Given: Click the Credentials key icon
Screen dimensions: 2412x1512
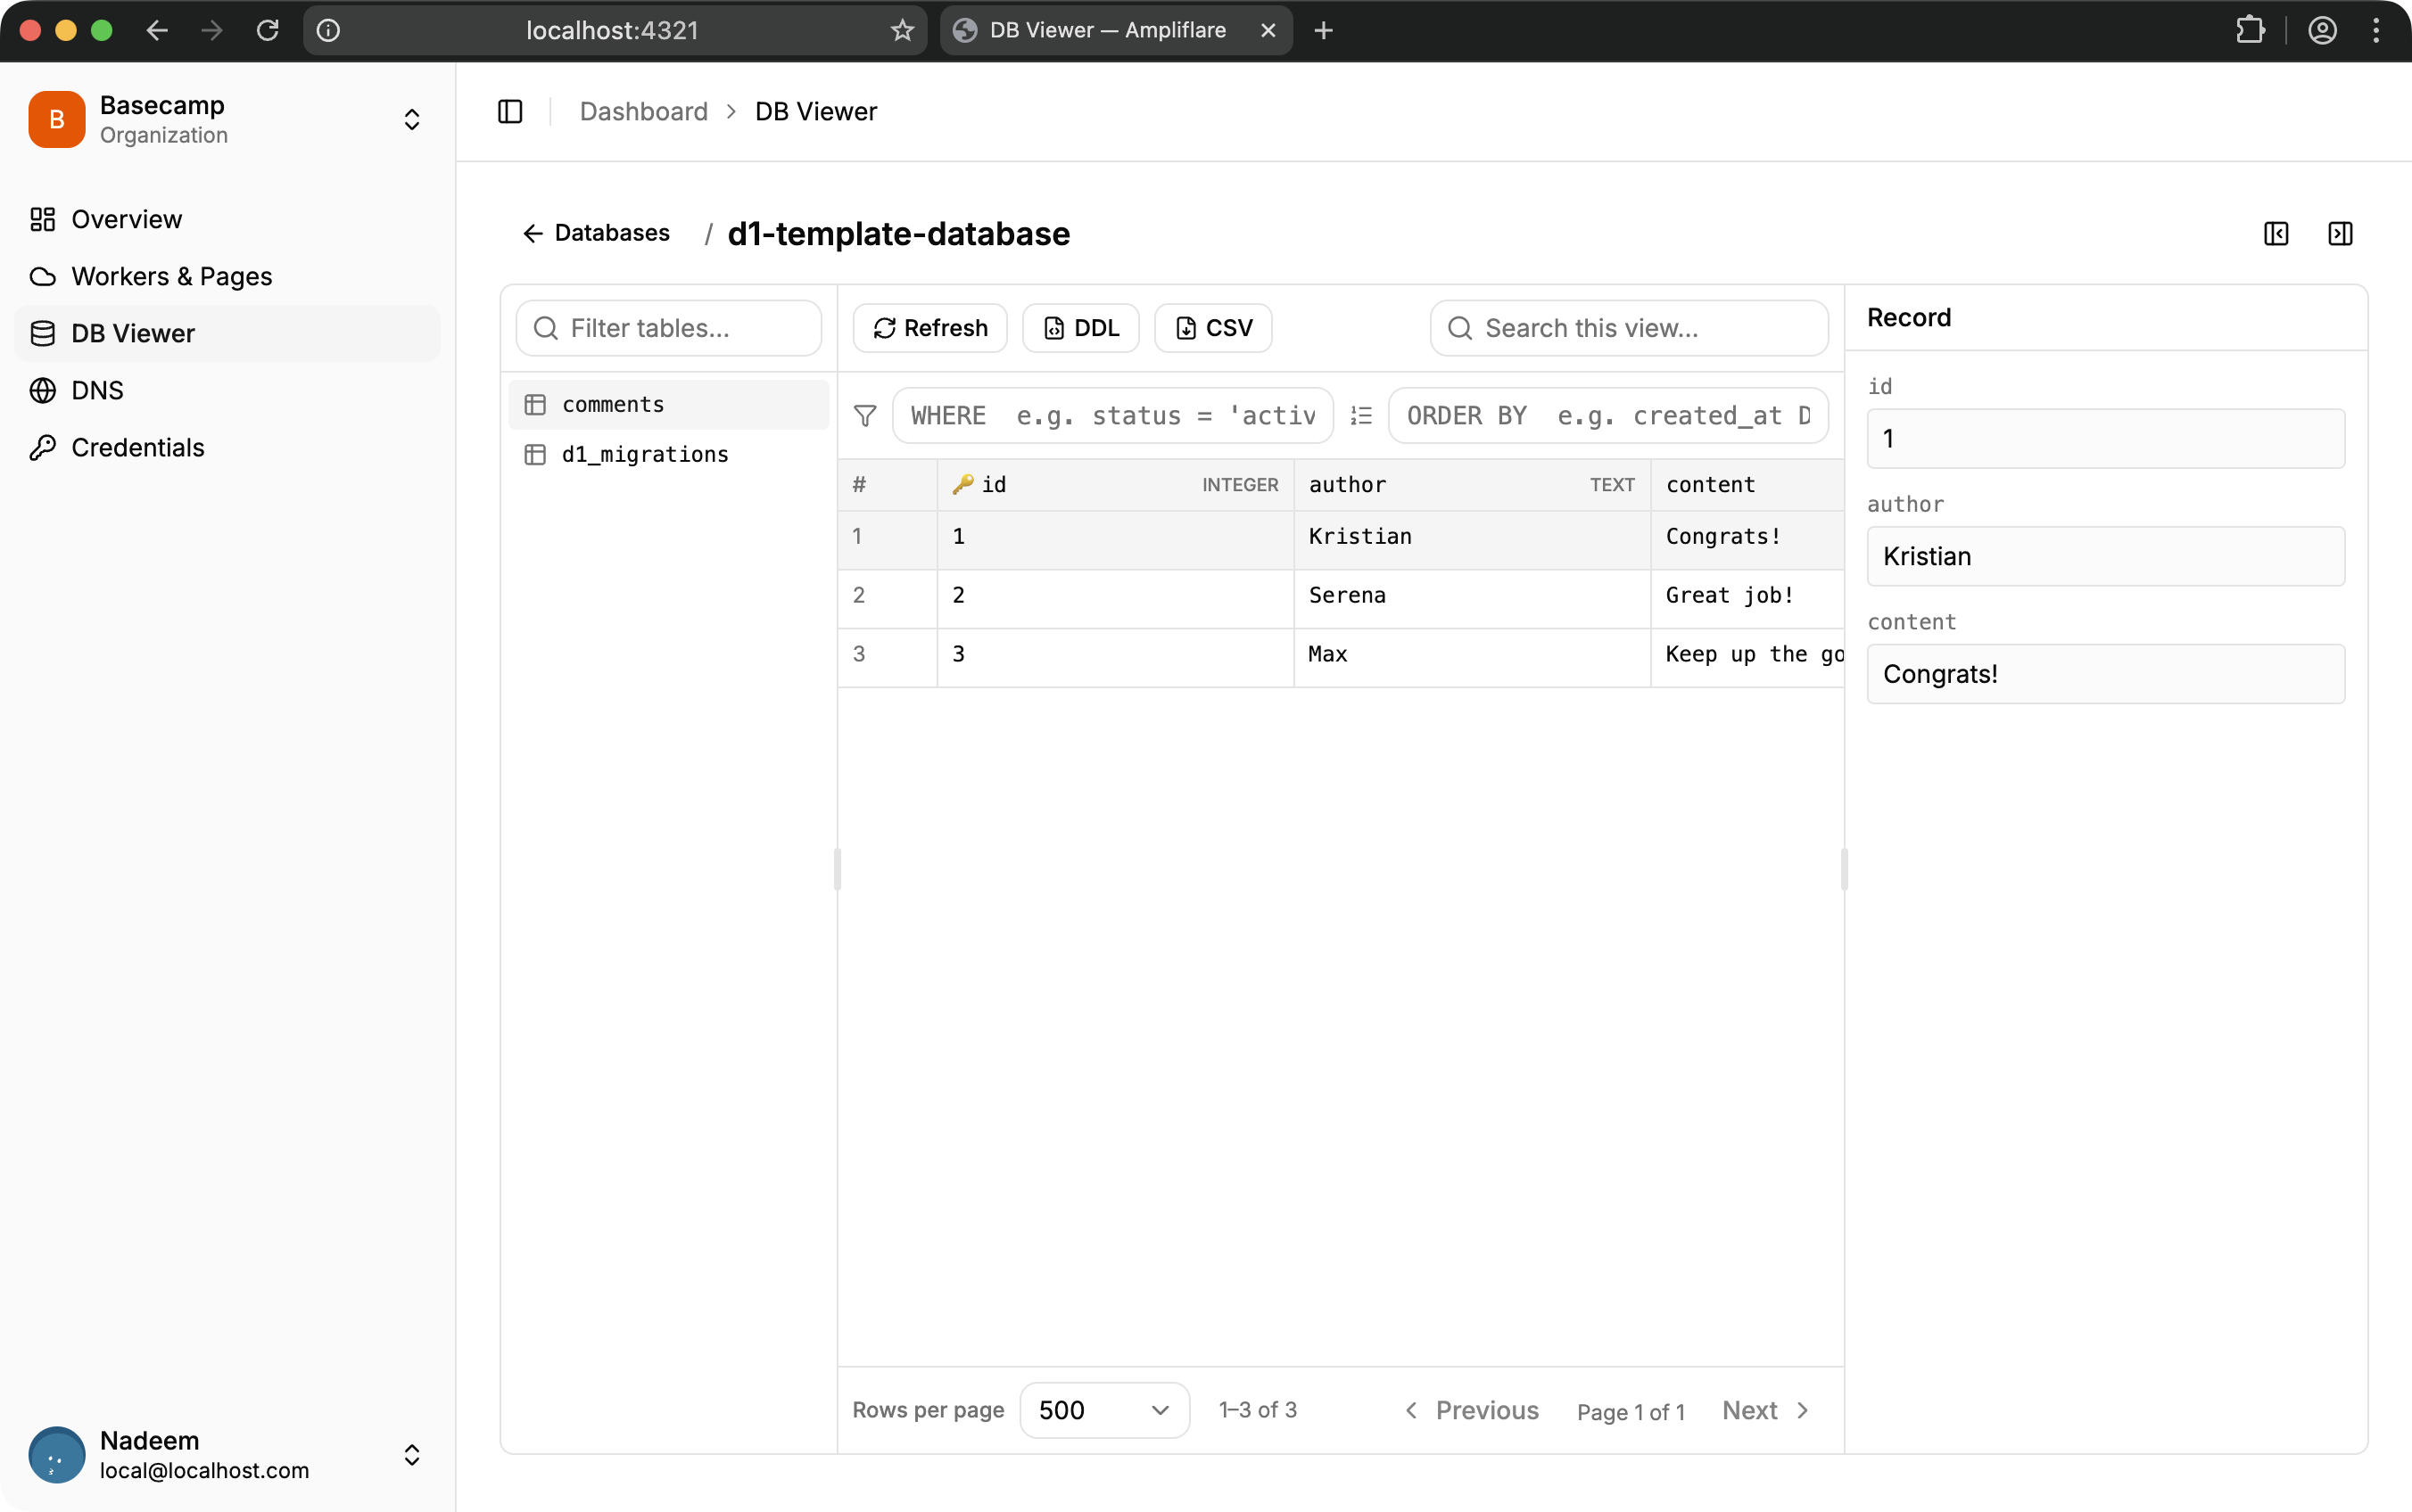Looking at the screenshot, I should [x=42, y=447].
